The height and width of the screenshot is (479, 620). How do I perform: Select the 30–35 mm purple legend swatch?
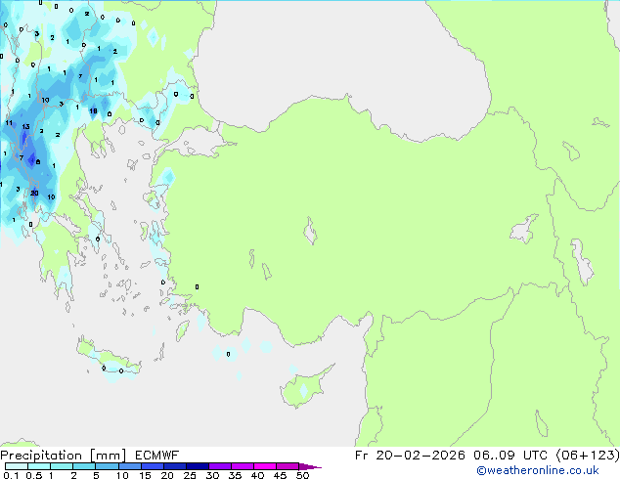point(219,466)
